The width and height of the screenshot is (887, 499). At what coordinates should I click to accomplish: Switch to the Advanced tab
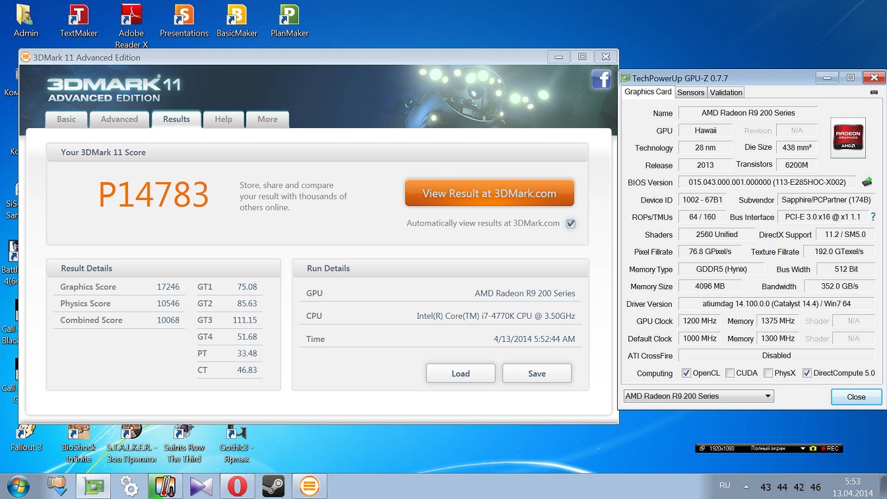click(x=119, y=119)
